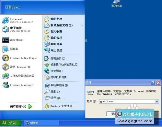Expand All Programs green arrow
Screen dimensions: 162x127
[x=30, y=107]
